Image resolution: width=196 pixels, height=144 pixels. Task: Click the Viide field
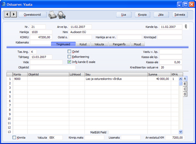pos(46,62)
